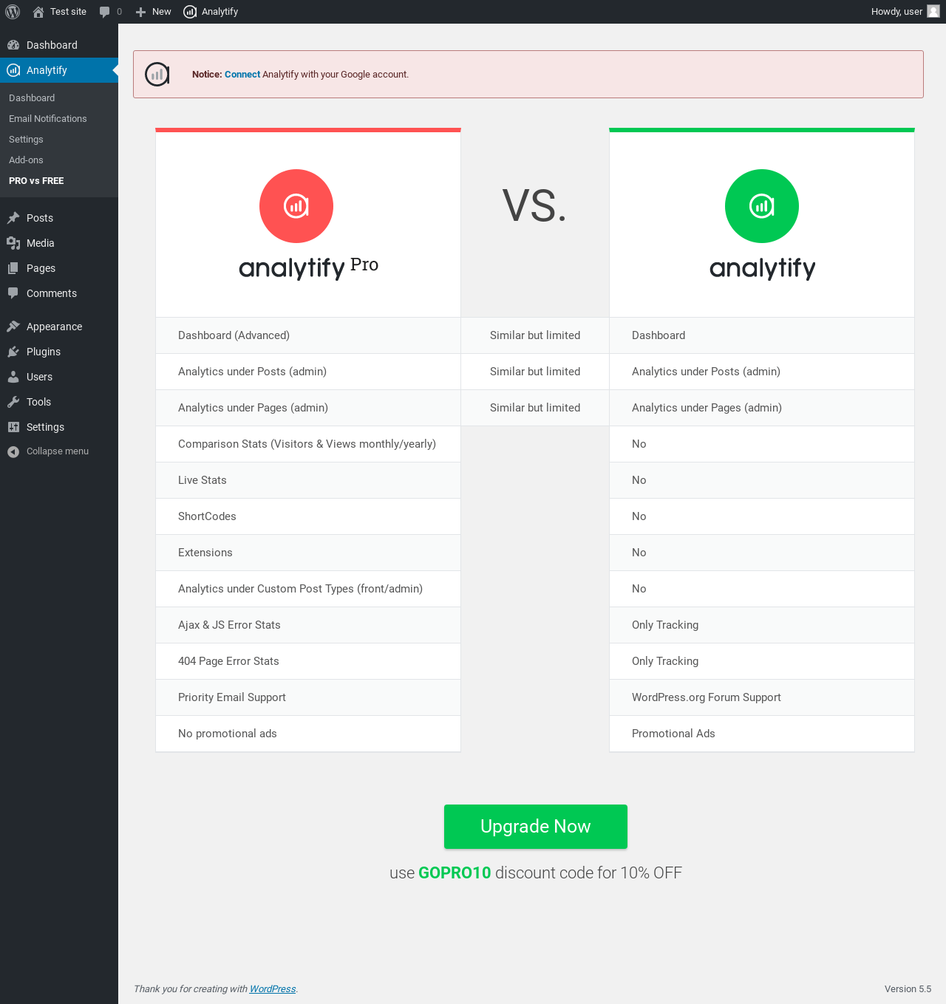Open the Plugins menu label
The width and height of the screenshot is (946, 1004).
tap(44, 352)
